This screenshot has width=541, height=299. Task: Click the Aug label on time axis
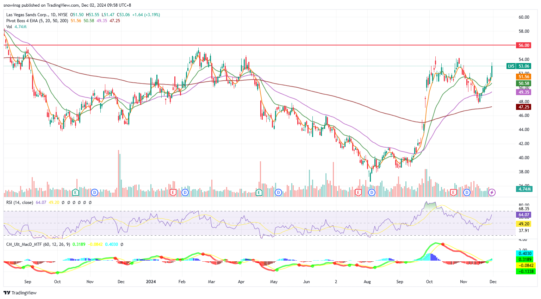(x=367, y=282)
